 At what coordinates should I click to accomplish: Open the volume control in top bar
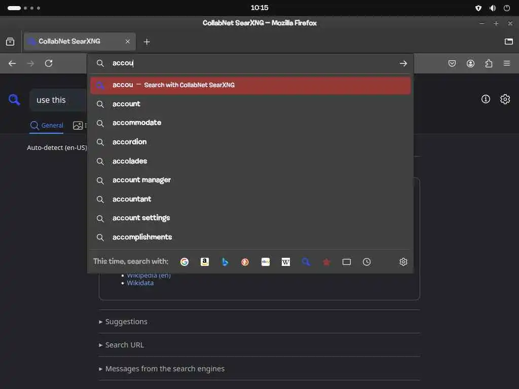493,8
